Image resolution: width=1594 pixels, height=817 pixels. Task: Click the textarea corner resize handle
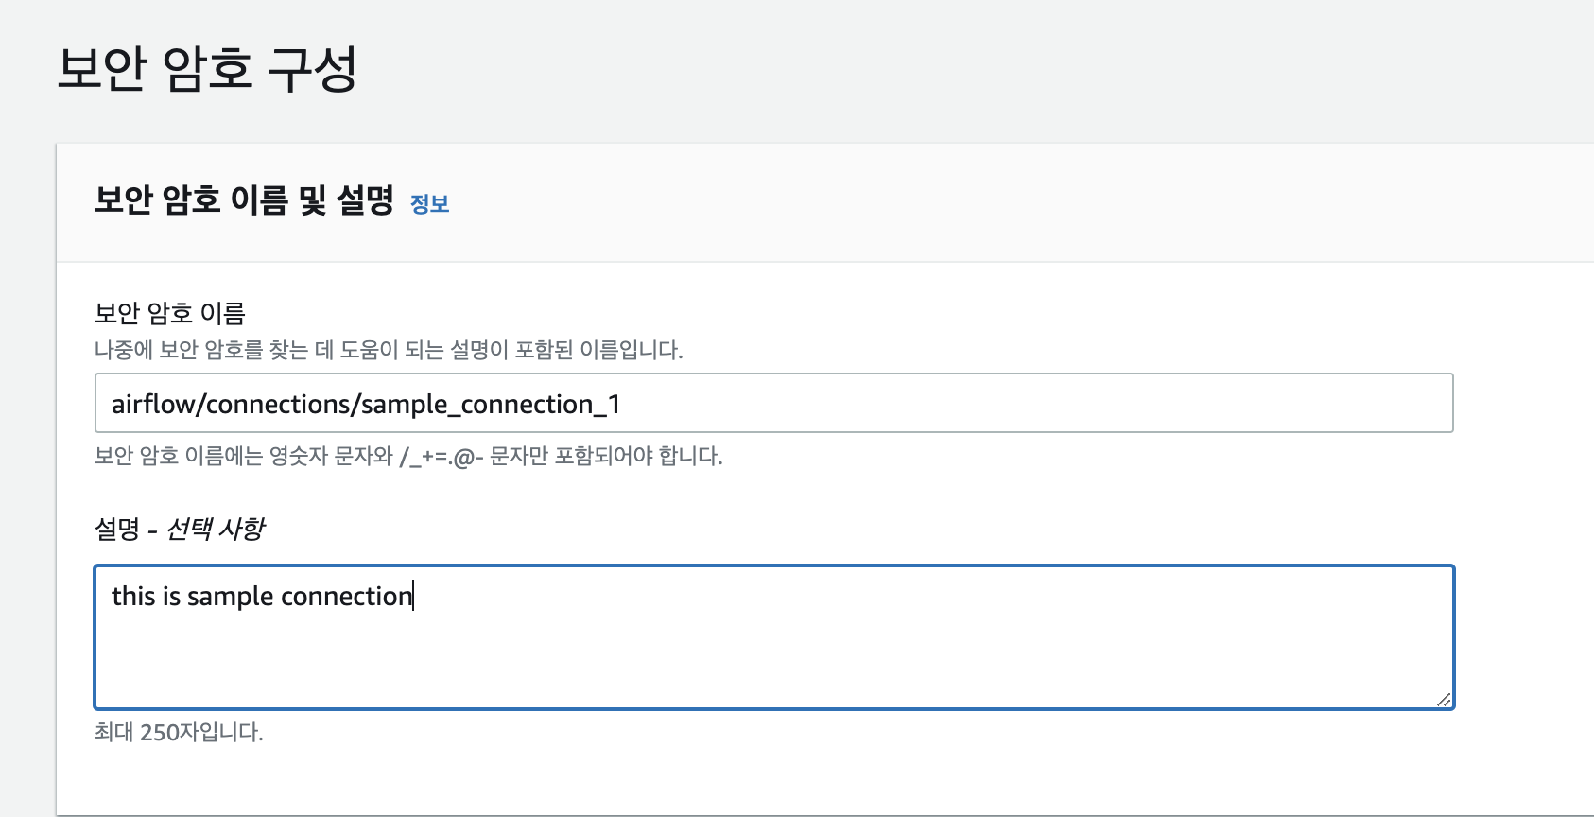coord(1444,701)
